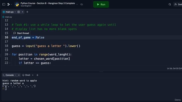Collapse the for loop fold arrow on line 20

click(x=10, y=54)
